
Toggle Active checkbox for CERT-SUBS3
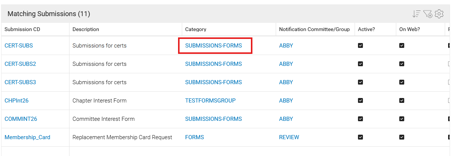[361, 82]
